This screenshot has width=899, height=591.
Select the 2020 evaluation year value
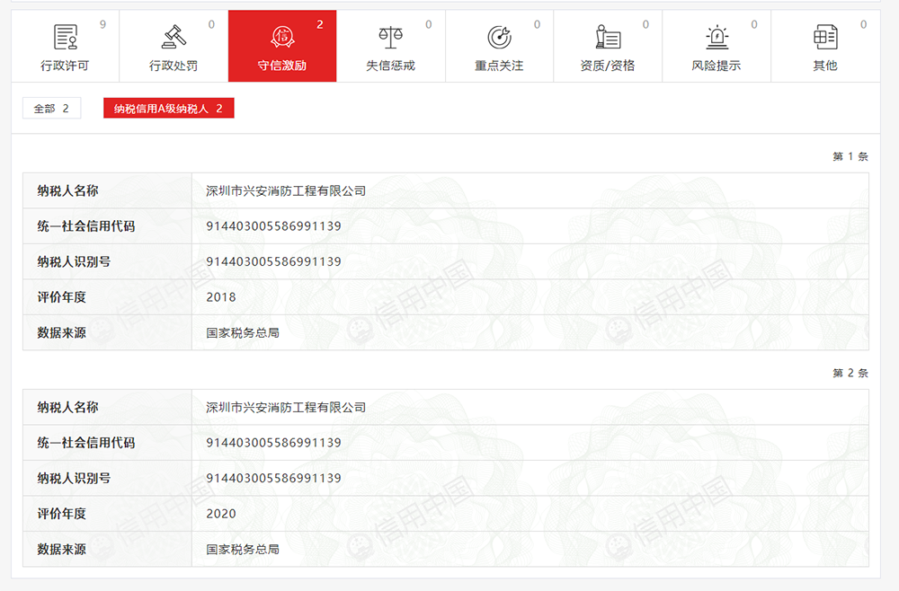tap(221, 514)
